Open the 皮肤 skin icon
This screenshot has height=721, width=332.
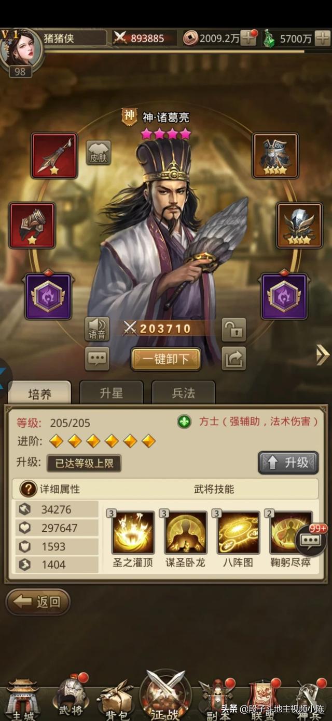pos(98,152)
